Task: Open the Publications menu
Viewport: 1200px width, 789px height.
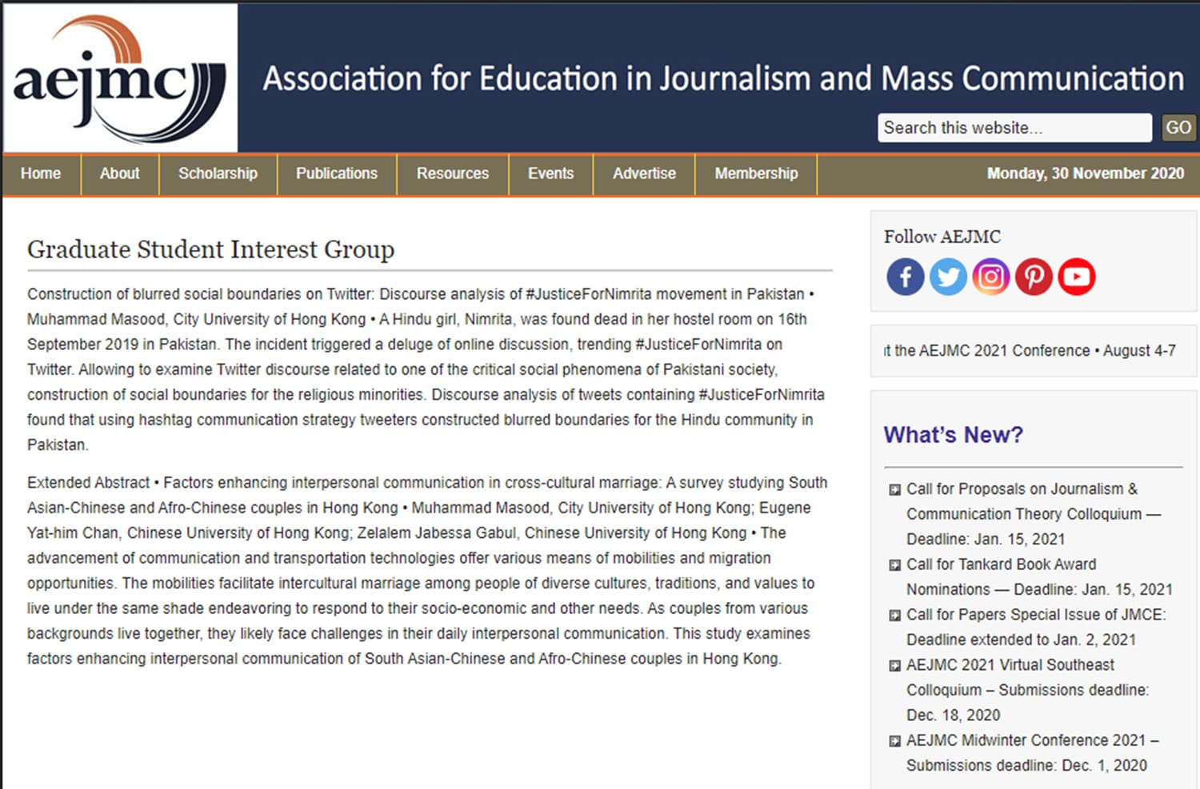Action: point(337,173)
